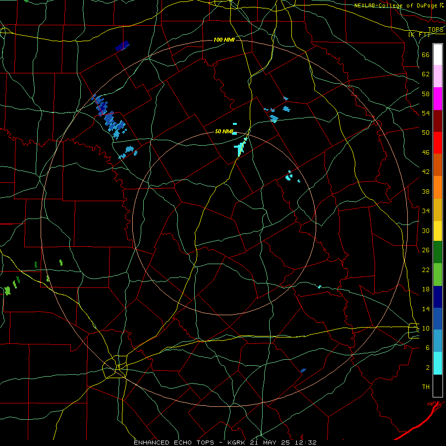Click the small blue echo in the southeast
The height and width of the screenshot is (446, 446).
[x=303, y=370]
